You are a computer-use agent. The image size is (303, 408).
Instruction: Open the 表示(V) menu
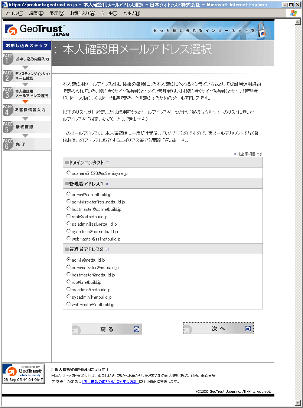57,13
